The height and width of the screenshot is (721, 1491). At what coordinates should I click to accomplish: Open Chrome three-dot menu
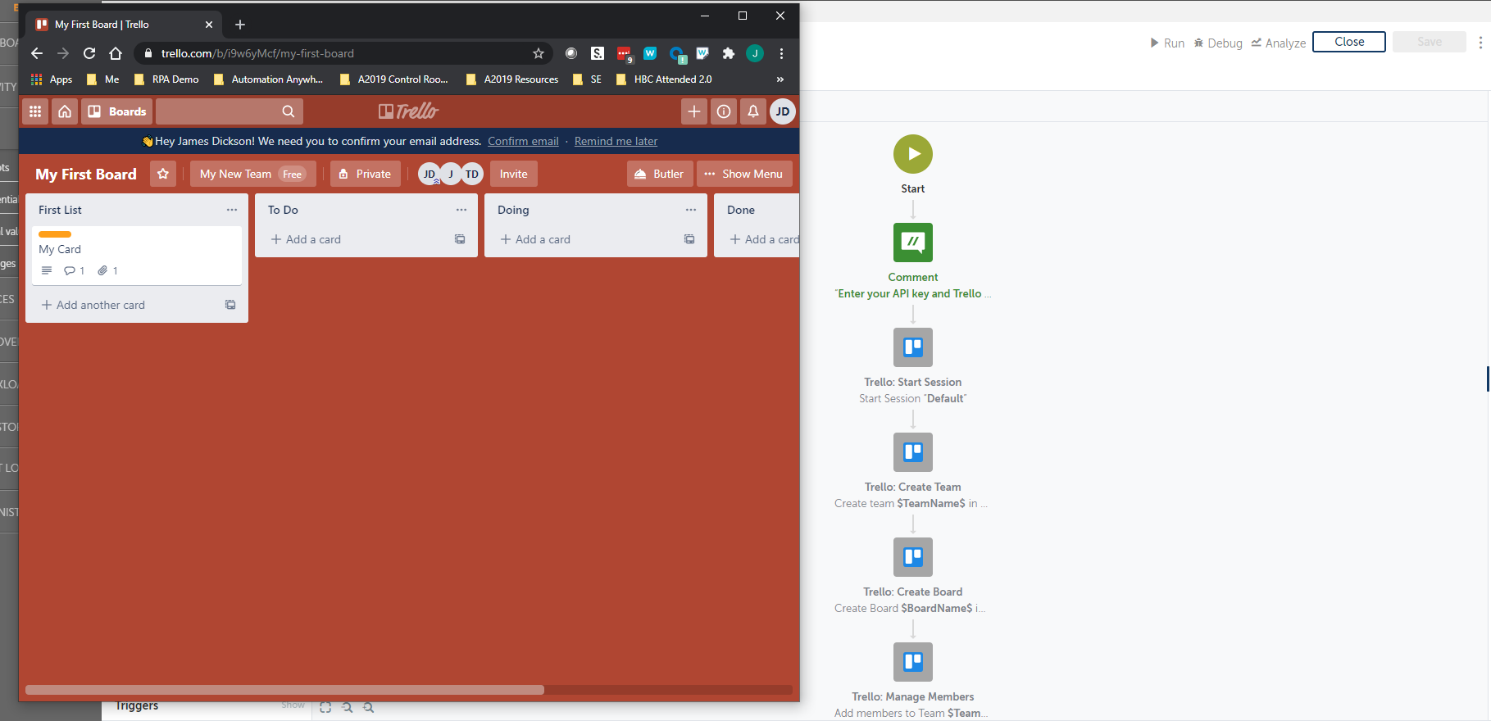point(781,53)
